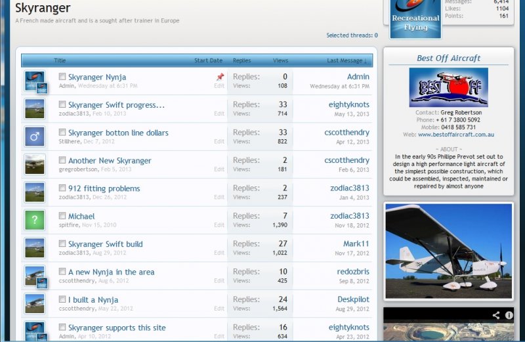Screen dimensions: 525x342
Task: Sort threads by Last Message column
Action: pos(346,60)
